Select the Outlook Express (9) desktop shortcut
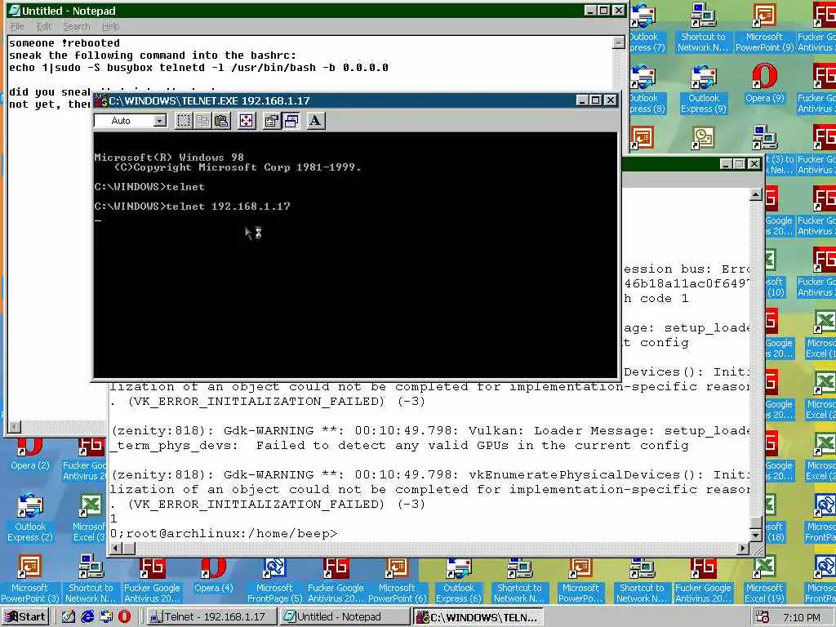The width and height of the screenshot is (836, 627). tap(703, 89)
